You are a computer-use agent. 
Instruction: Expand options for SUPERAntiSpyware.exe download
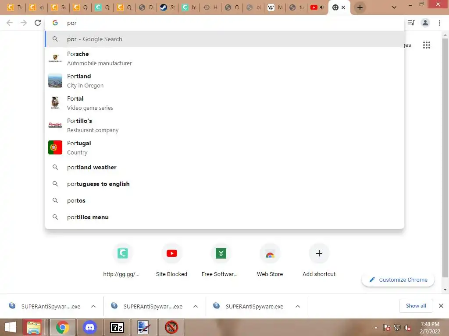[298, 306]
